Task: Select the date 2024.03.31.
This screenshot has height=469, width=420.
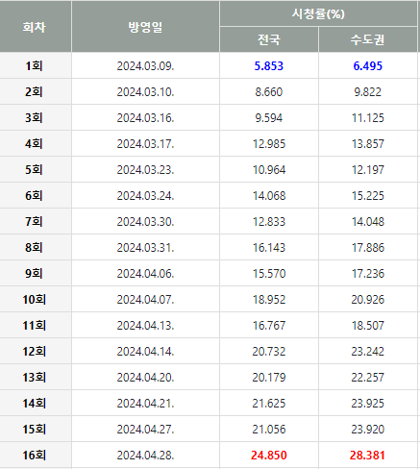Action: [145, 248]
